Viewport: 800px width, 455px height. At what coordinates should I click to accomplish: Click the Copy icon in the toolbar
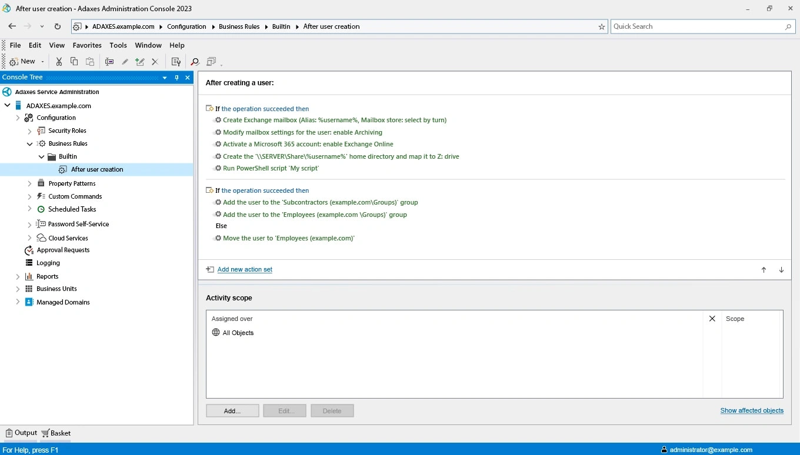click(x=74, y=62)
